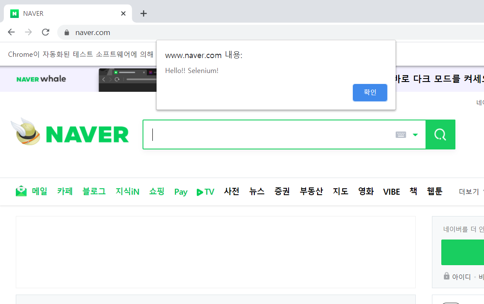Click the Chrome automated test infobar text
Screen dimensions: 484x304
click(x=81, y=54)
